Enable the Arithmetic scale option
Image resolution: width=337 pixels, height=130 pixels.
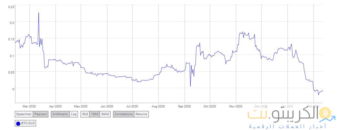60,114
